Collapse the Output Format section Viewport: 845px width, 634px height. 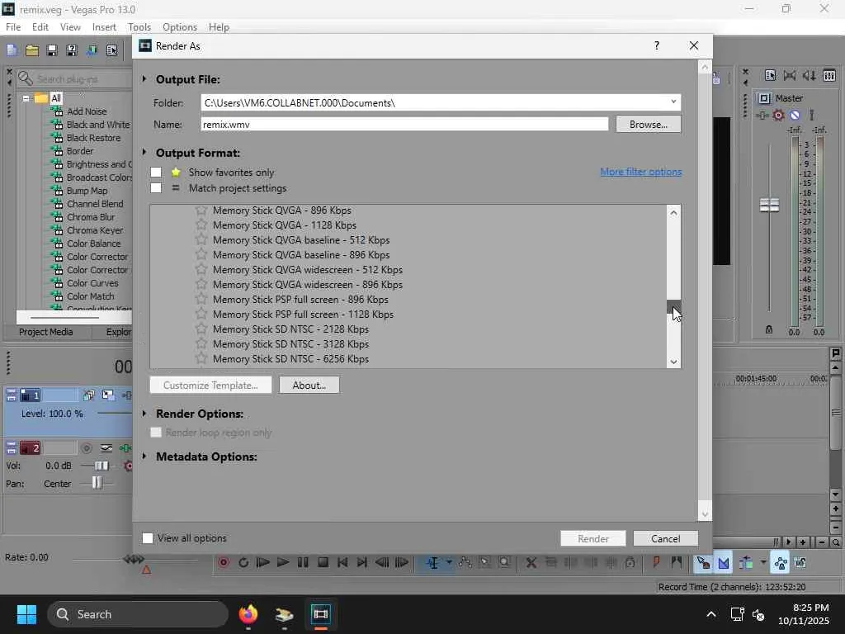[144, 153]
